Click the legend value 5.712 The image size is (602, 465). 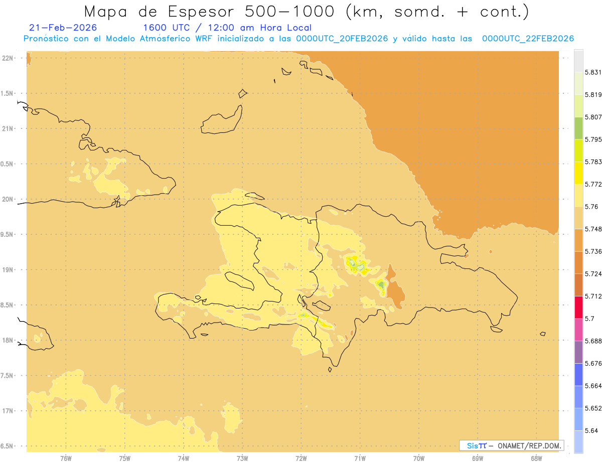click(x=593, y=296)
